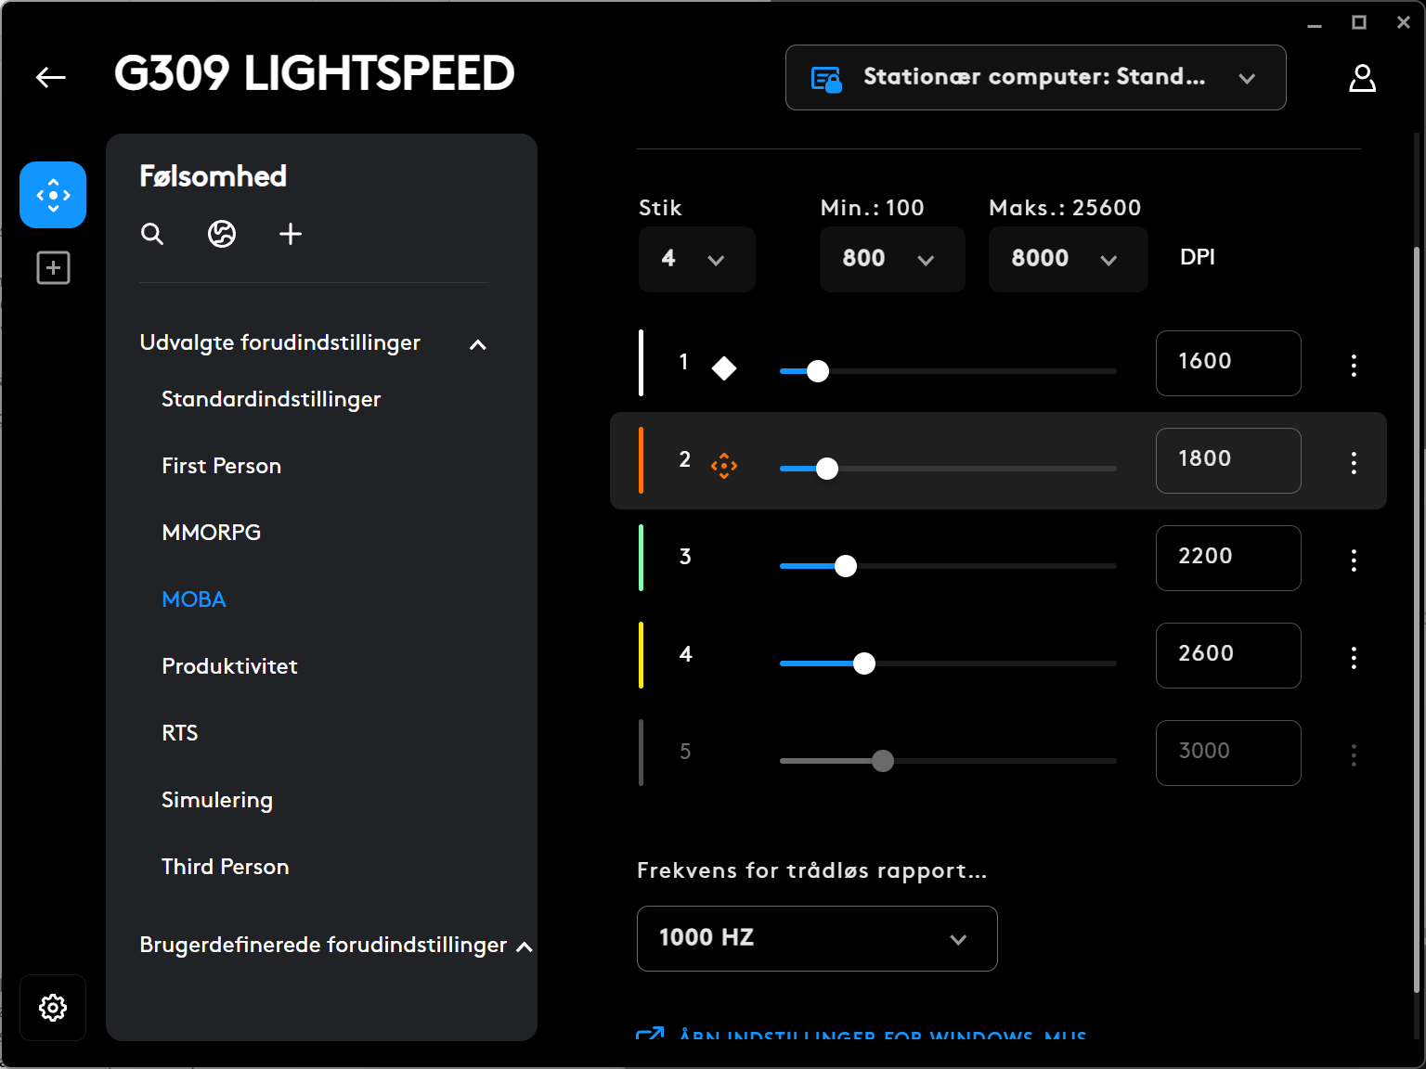Click the disabled step 5 slider handle
The width and height of the screenshot is (1426, 1069).
pos(883,761)
